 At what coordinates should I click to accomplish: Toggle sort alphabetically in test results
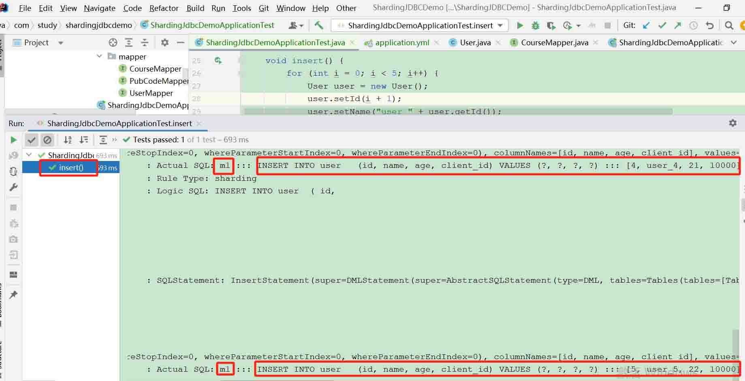[x=68, y=140]
